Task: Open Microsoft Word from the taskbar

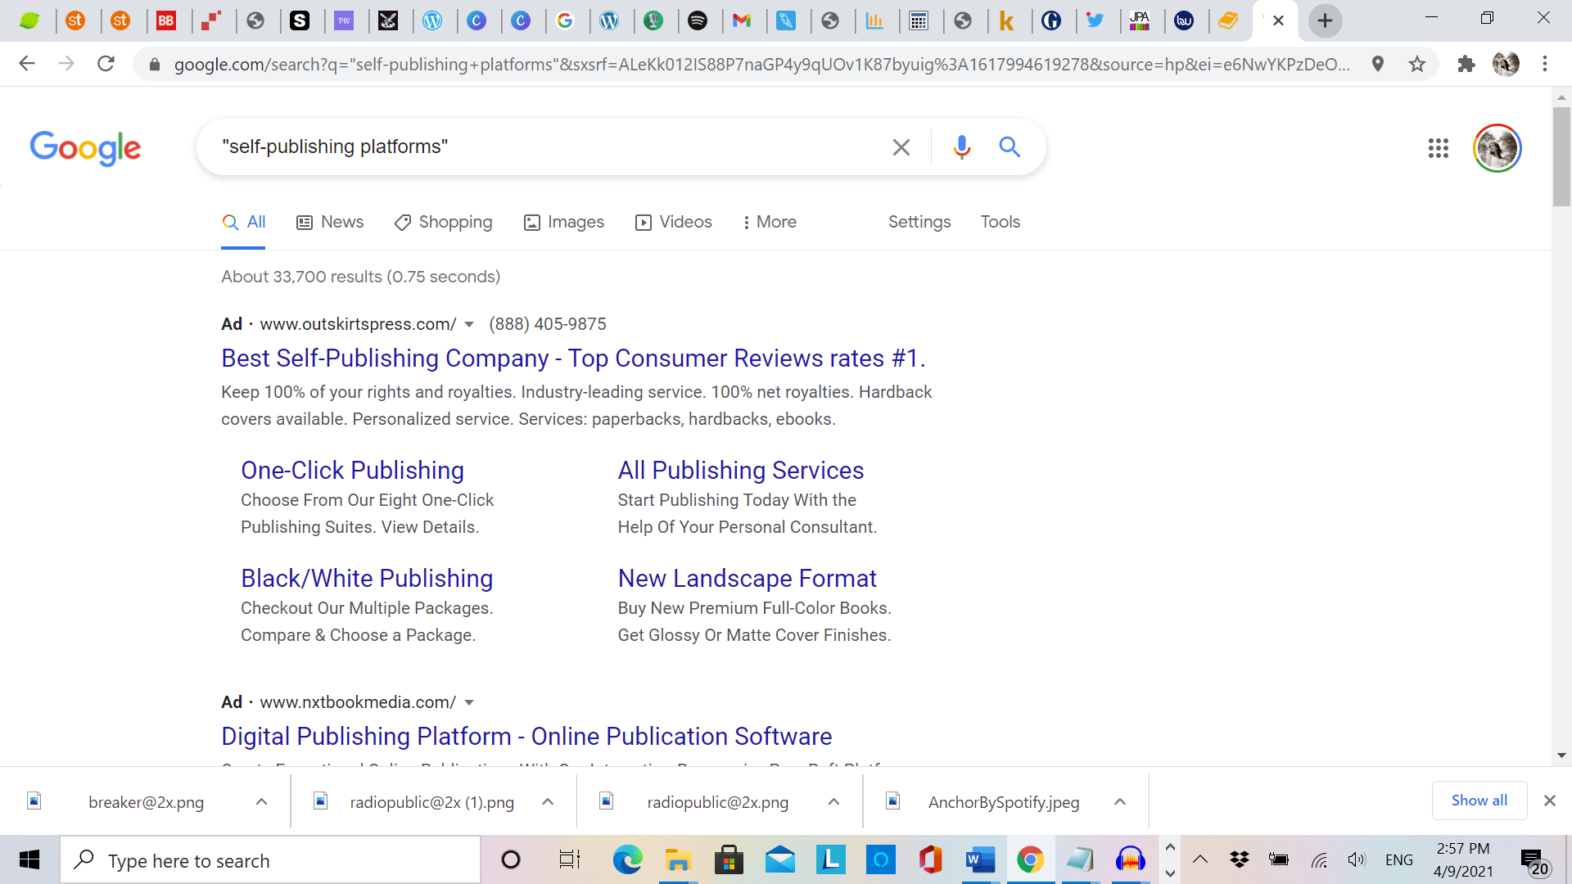Action: (980, 860)
